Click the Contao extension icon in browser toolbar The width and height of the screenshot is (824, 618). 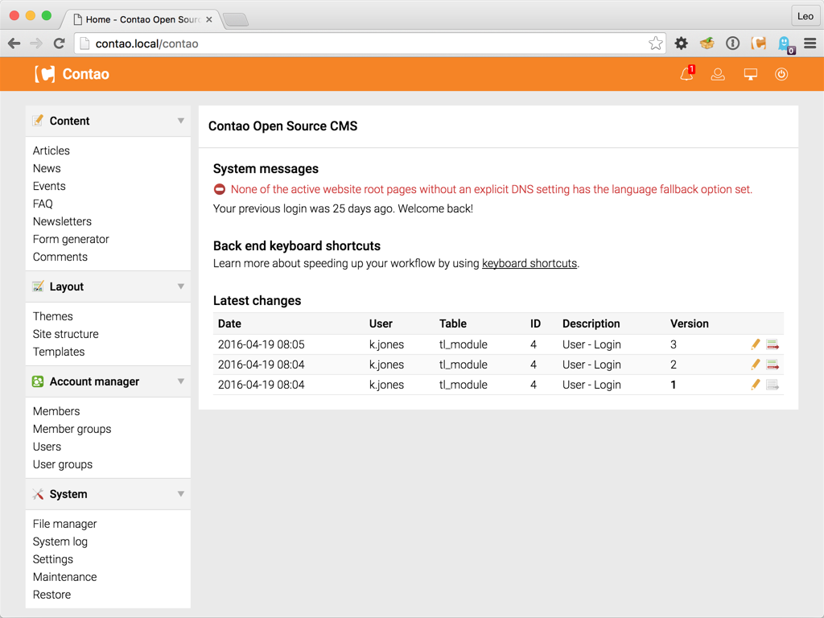(758, 43)
